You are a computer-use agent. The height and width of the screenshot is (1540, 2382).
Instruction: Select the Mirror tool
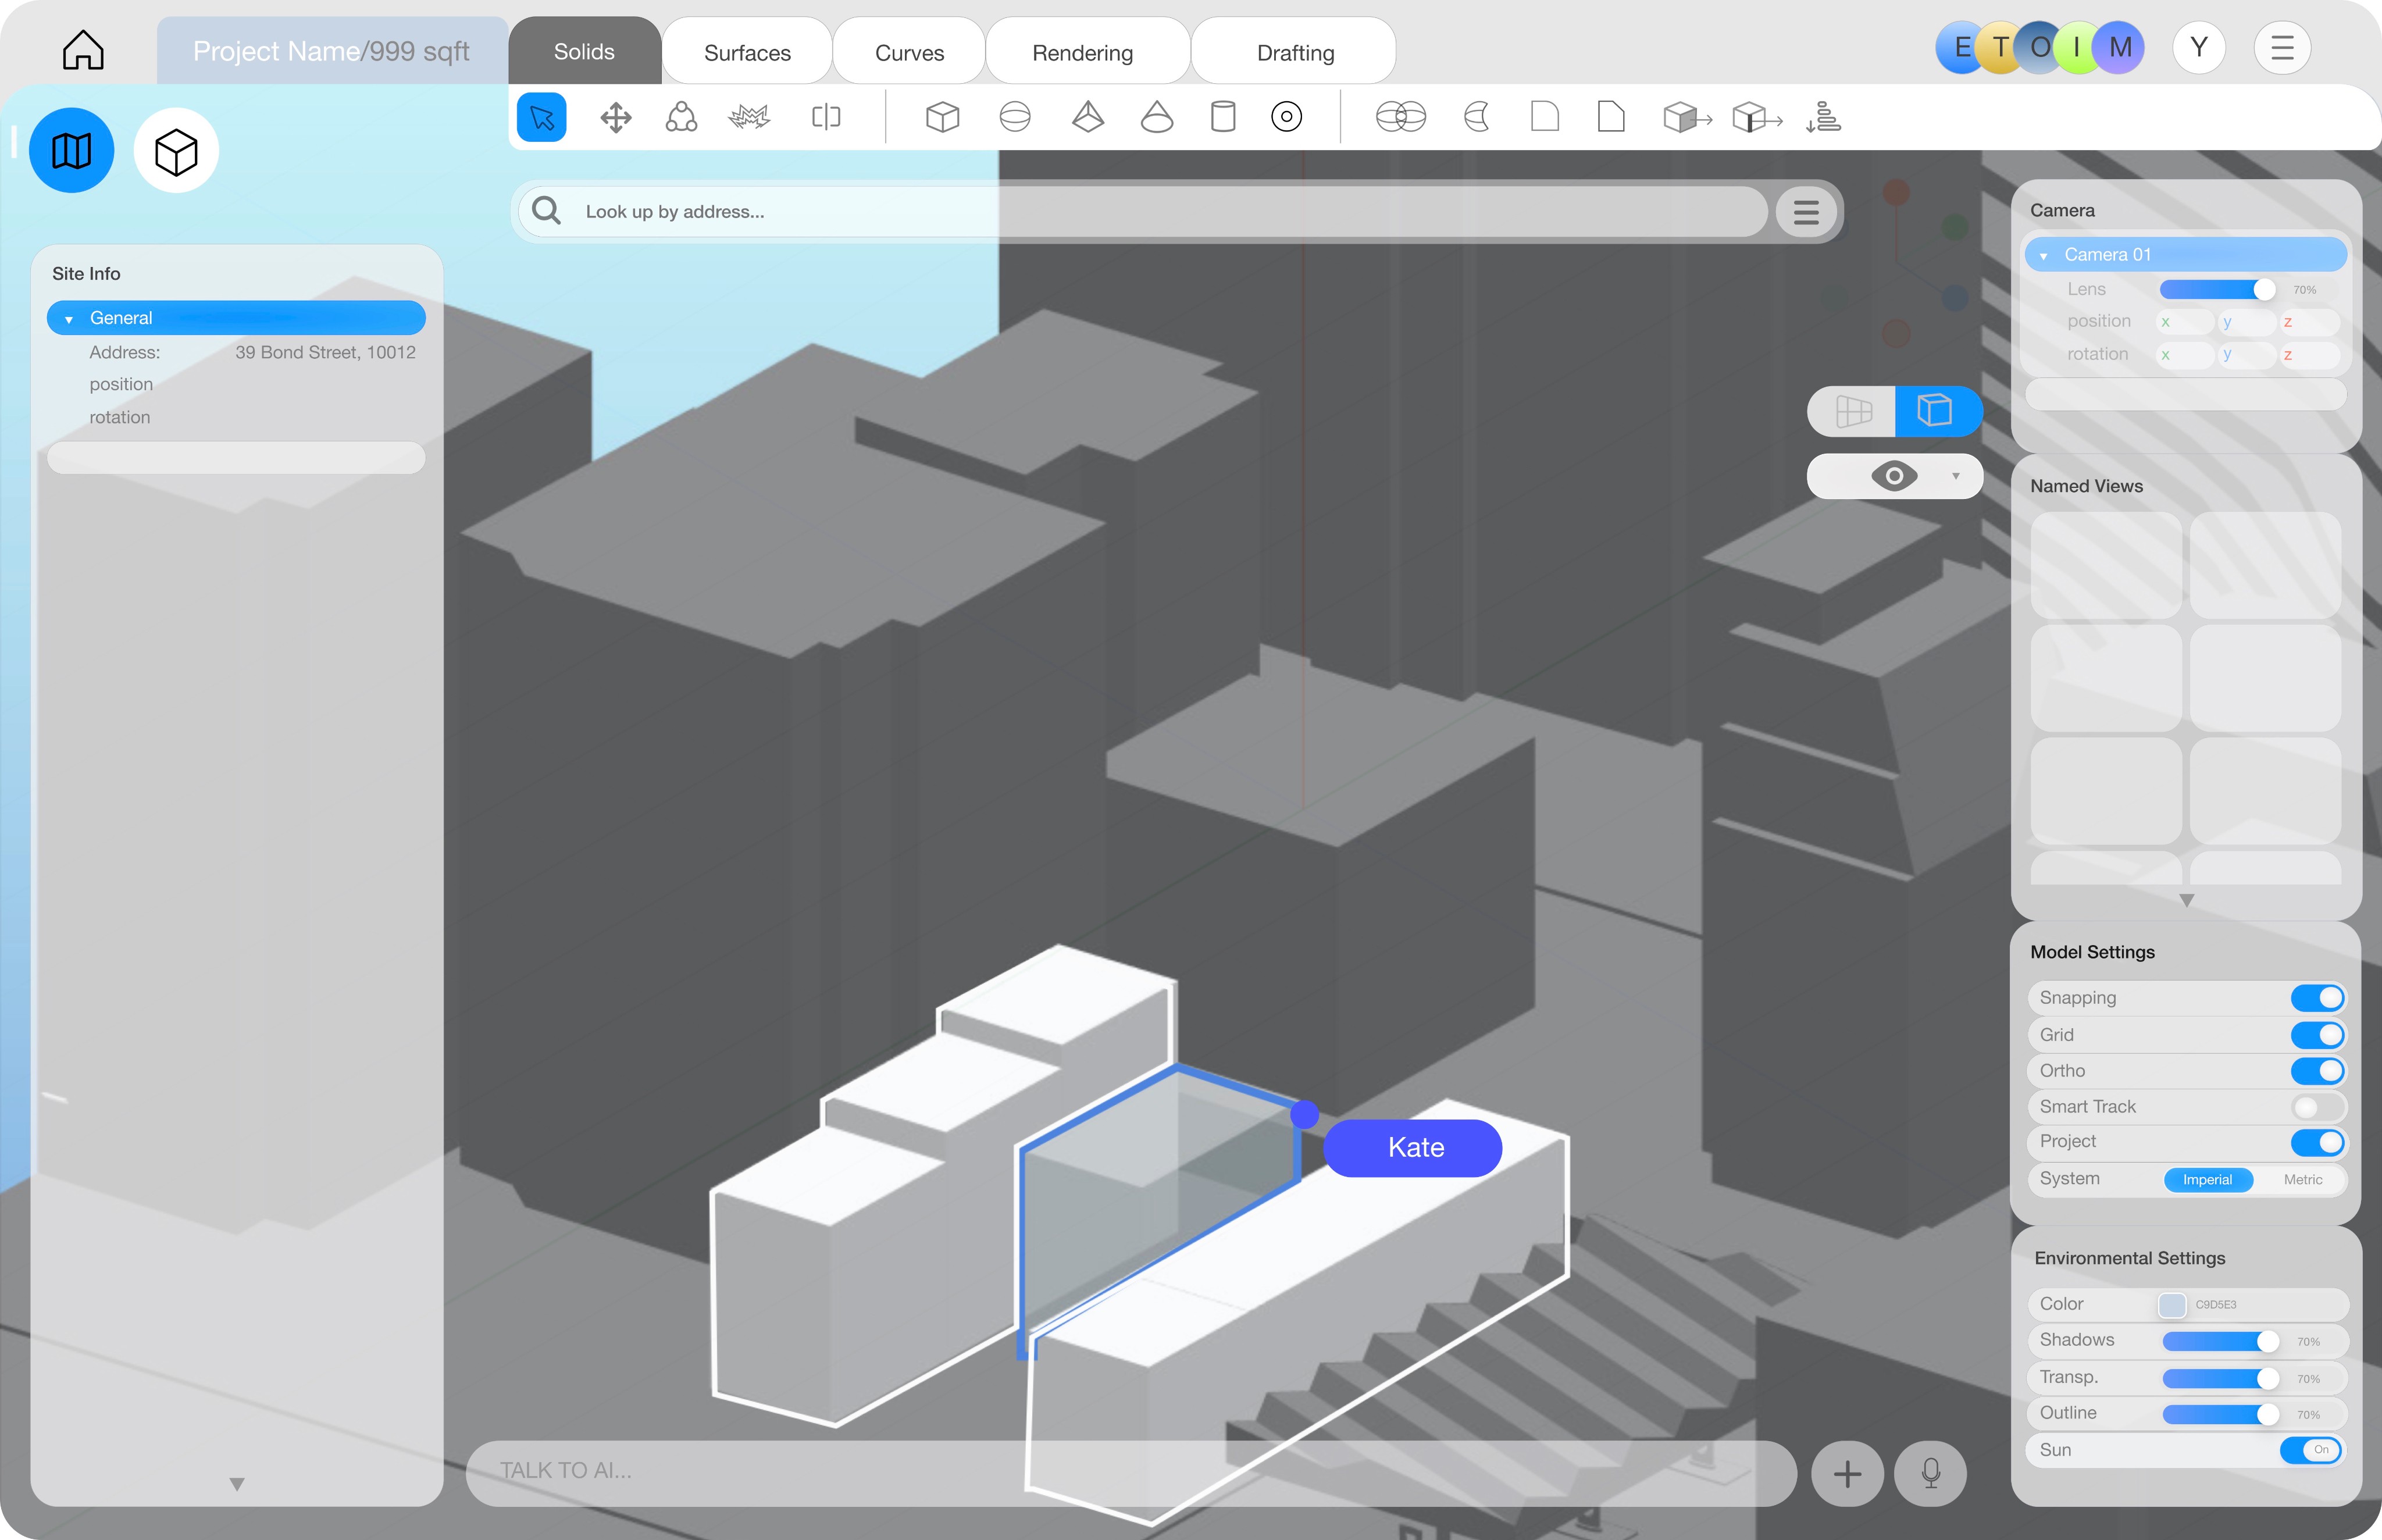(826, 118)
